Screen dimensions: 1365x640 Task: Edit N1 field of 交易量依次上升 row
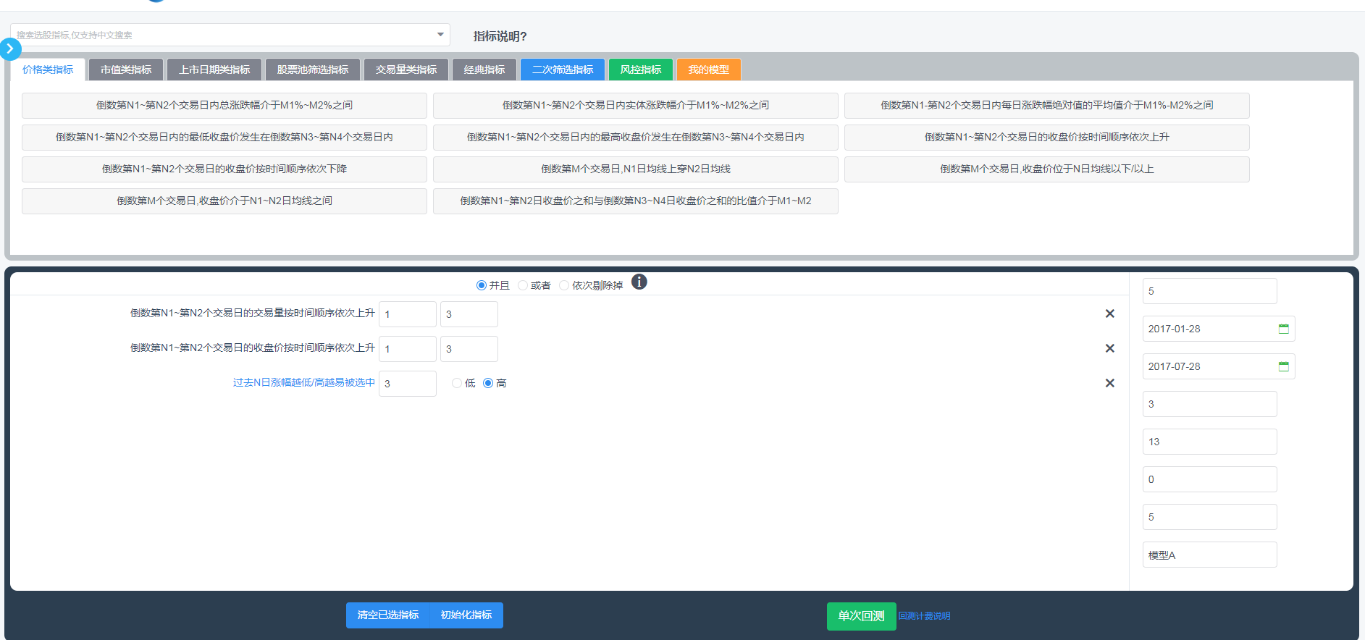[x=408, y=314]
